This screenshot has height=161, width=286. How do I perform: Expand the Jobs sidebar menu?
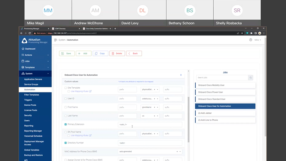(x=35, y=61)
